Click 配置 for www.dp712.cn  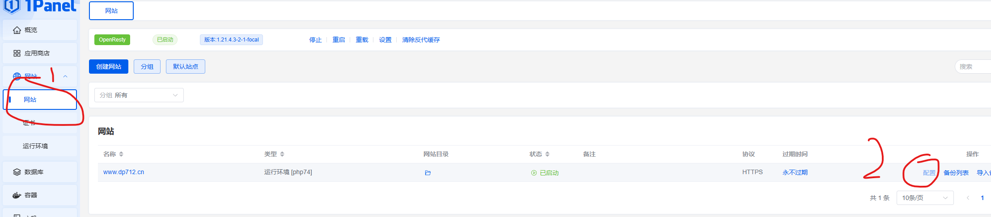[929, 173]
